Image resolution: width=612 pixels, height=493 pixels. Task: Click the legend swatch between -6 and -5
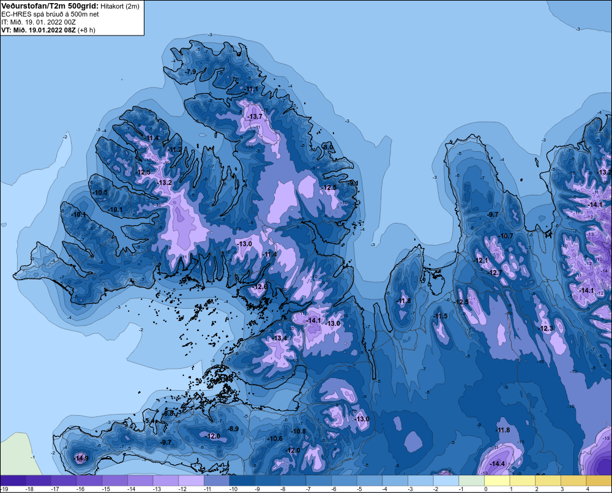tap(344, 481)
